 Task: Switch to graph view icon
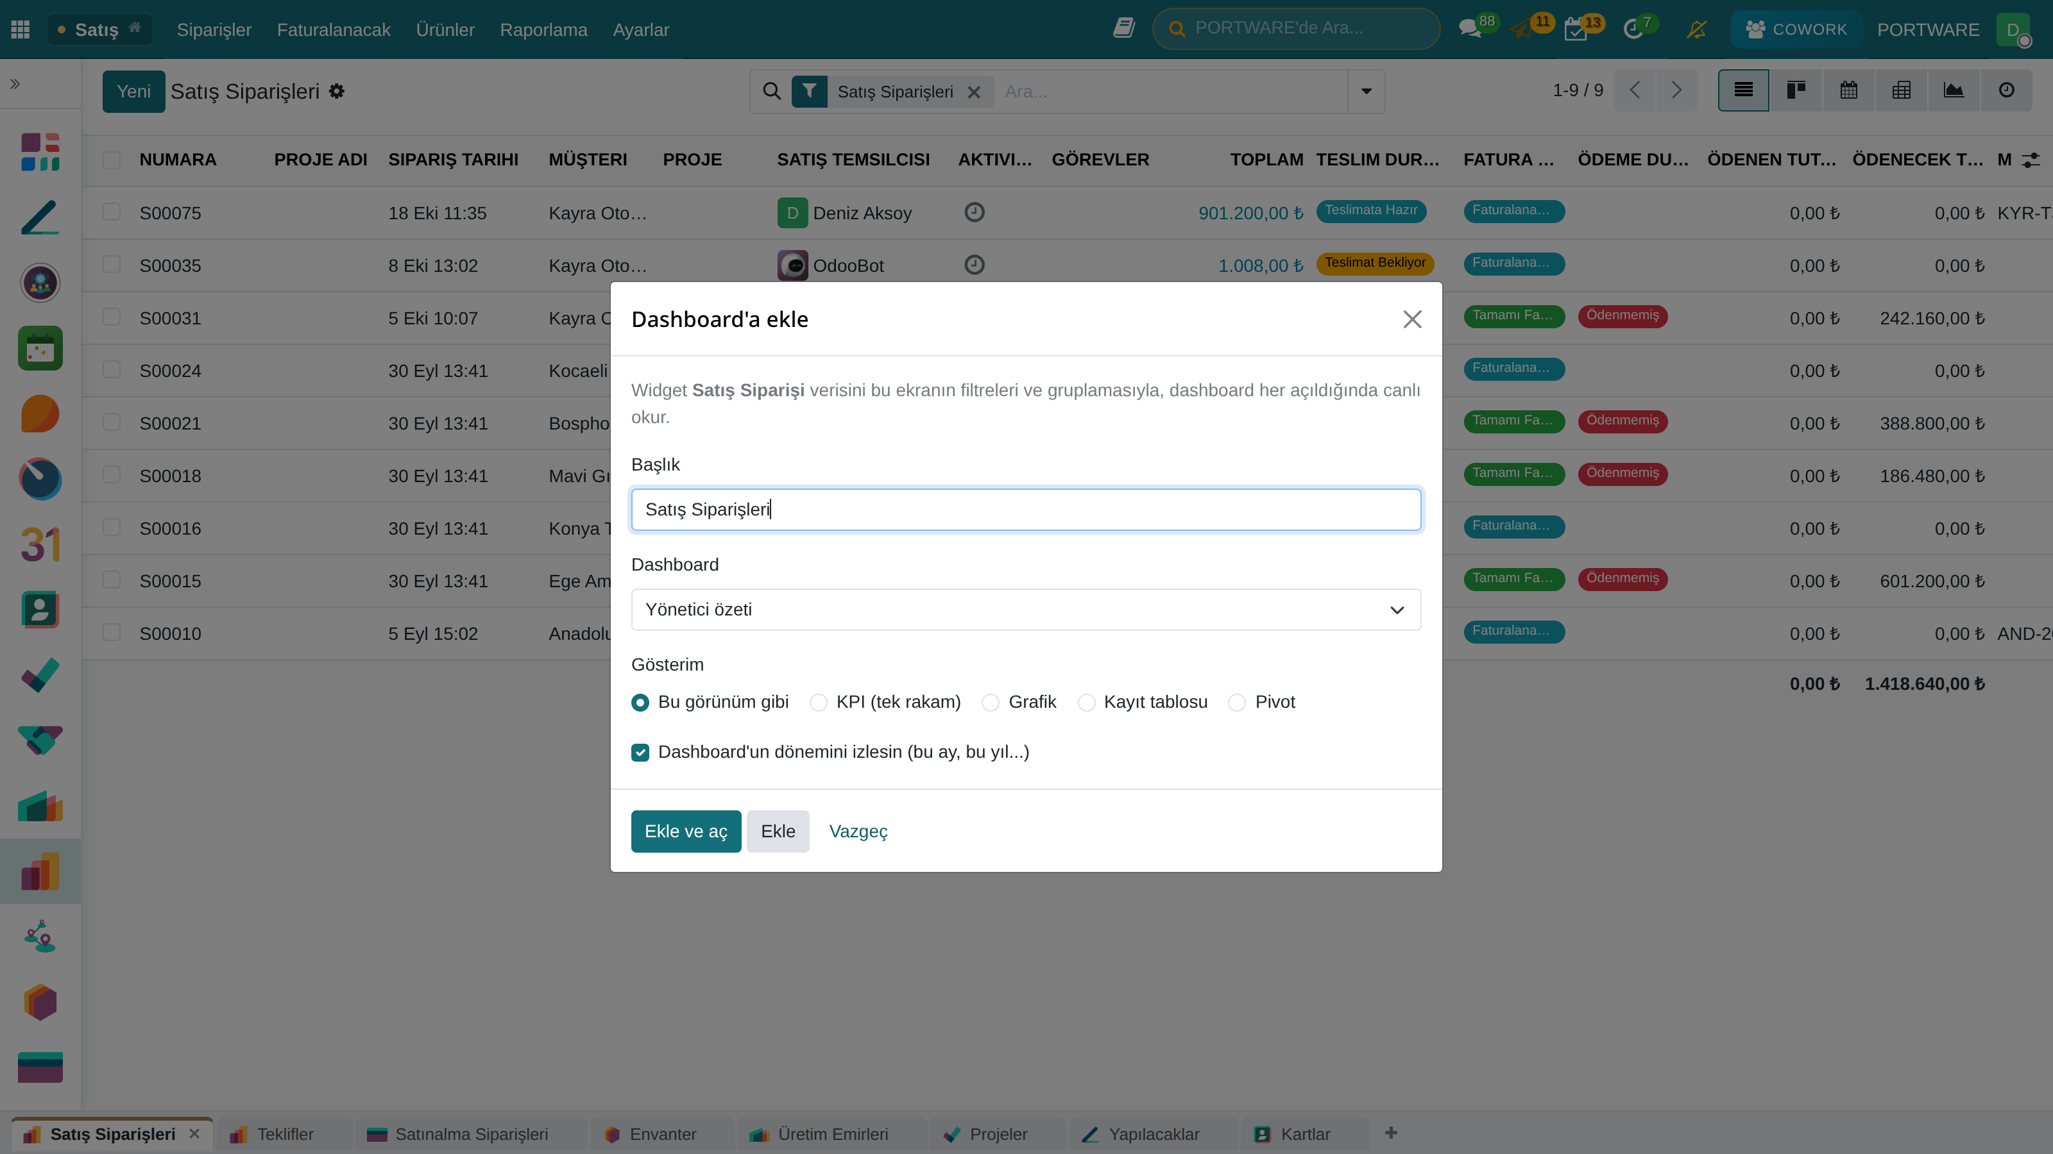(1954, 91)
